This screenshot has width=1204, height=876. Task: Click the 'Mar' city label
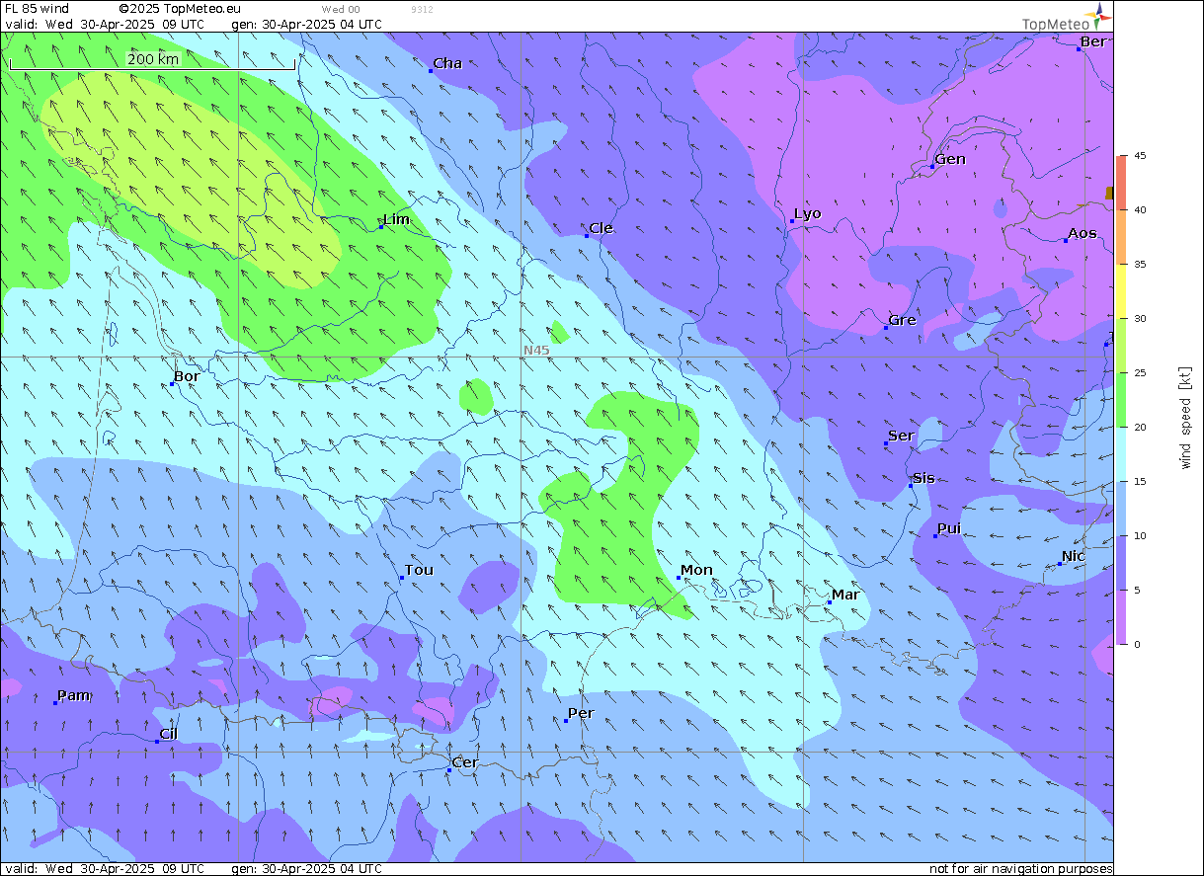(x=845, y=595)
